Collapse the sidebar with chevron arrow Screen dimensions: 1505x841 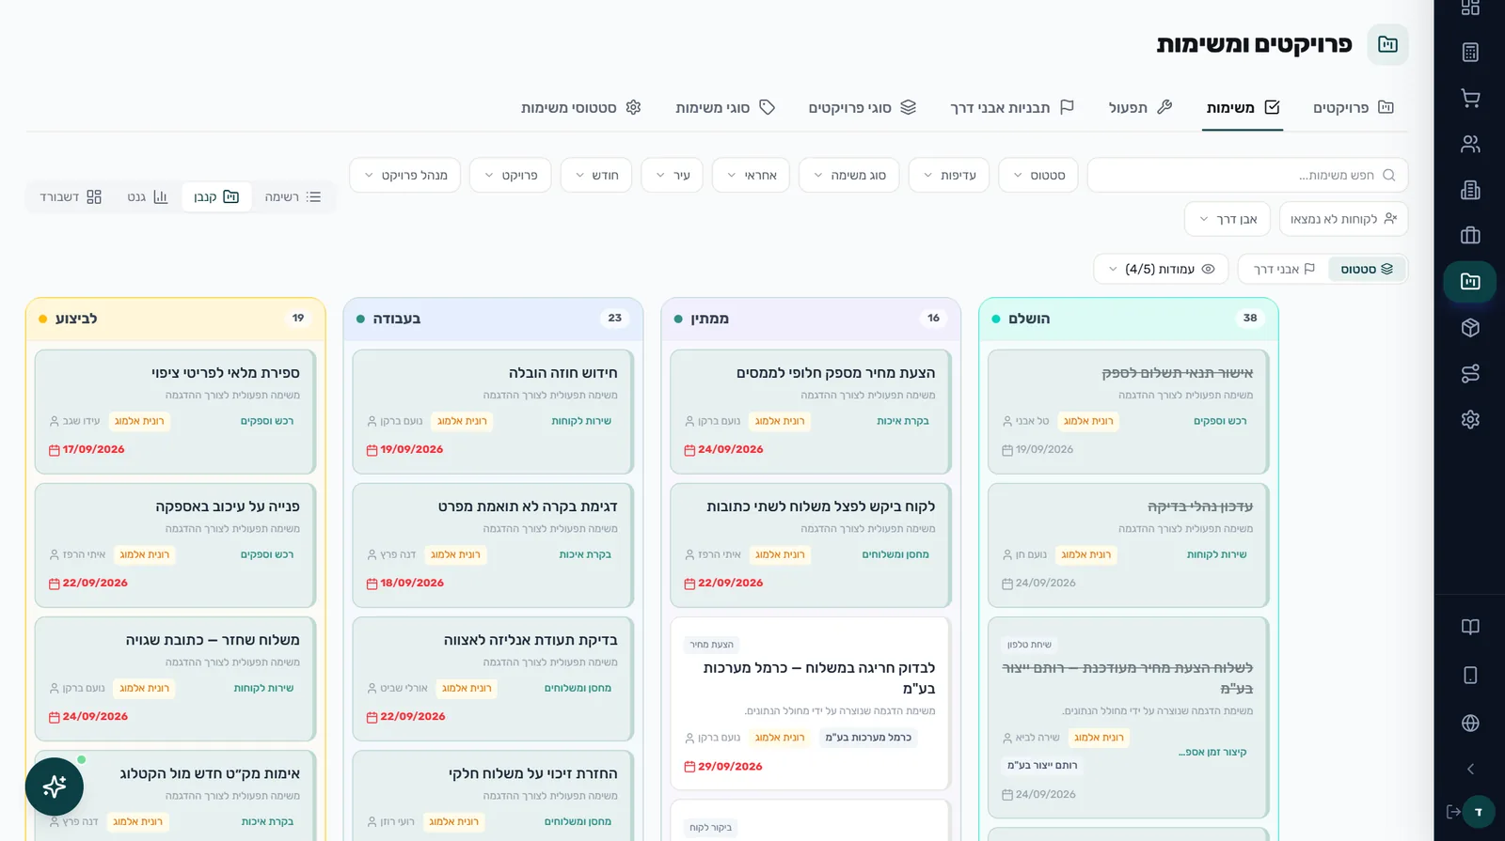[1470, 769]
